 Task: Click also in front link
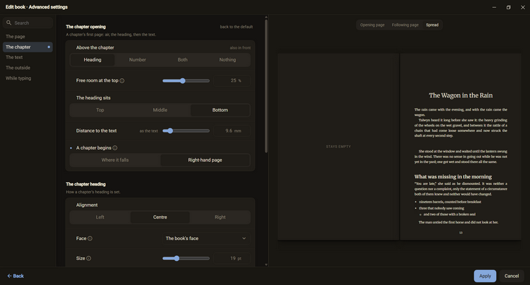click(x=240, y=48)
